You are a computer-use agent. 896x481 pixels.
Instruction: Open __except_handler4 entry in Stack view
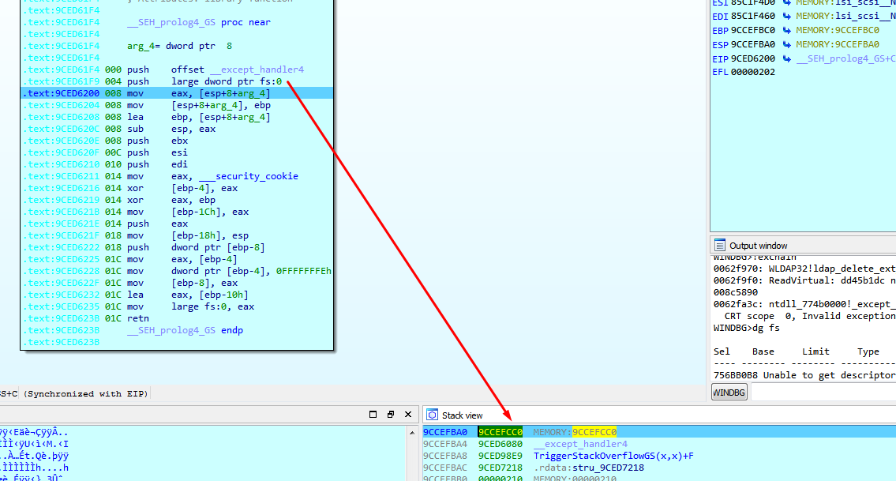pyautogui.click(x=580, y=444)
